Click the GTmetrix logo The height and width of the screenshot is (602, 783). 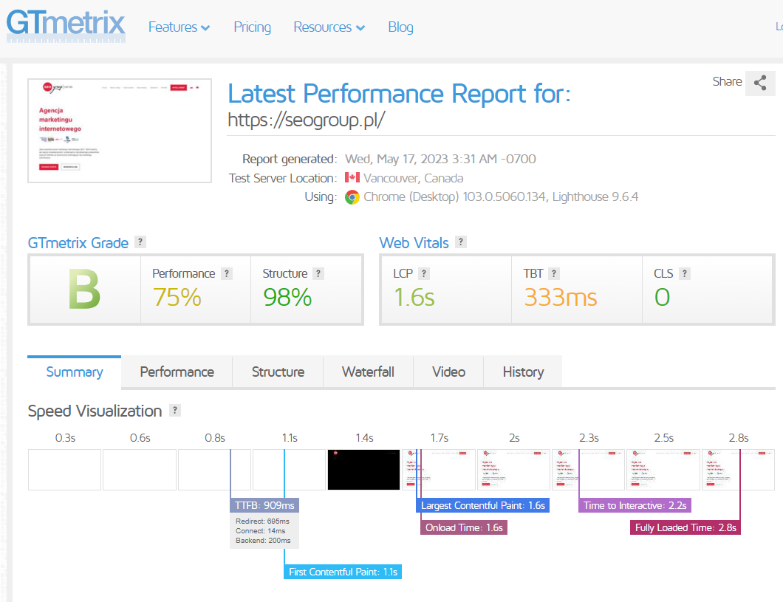click(x=66, y=25)
